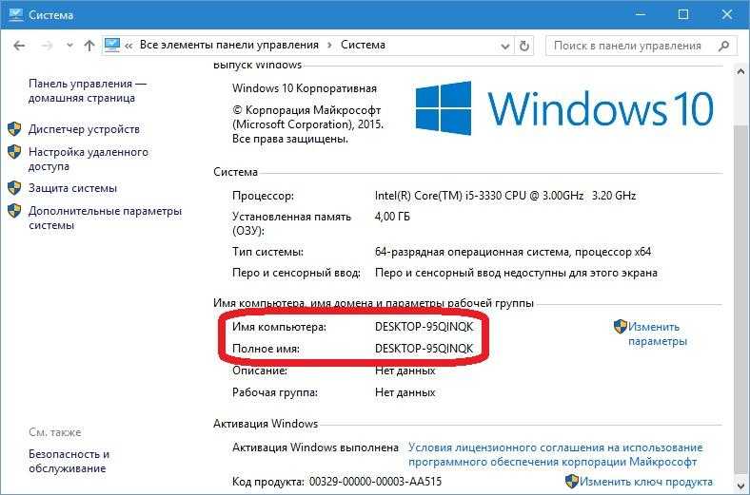750x495 pixels.
Task: Click shield icon beside 'Дополнительные параметры системы'
Action: tap(15, 211)
